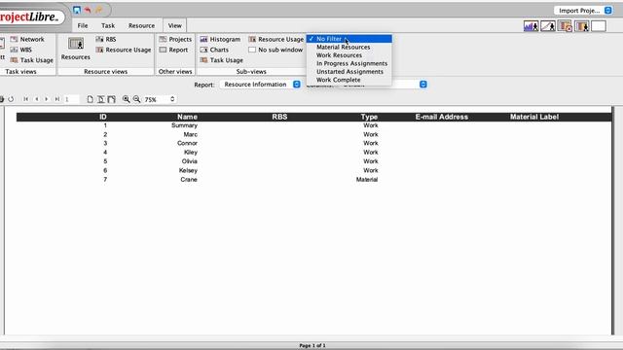Click fit width page icon

[112, 99]
